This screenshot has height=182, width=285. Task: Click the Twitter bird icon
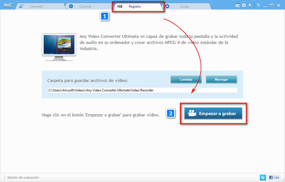pyautogui.click(x=263, y=177)
